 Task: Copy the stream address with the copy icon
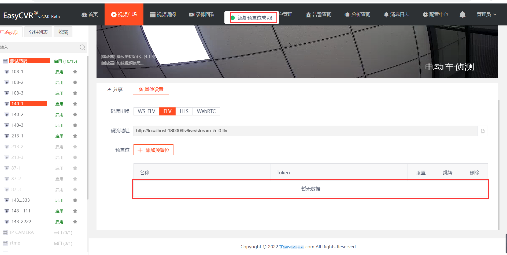[483, 131]
